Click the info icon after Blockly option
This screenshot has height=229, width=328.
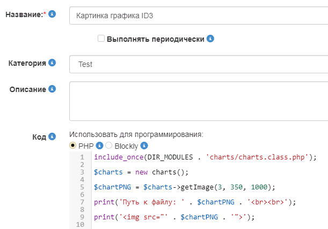144,146
